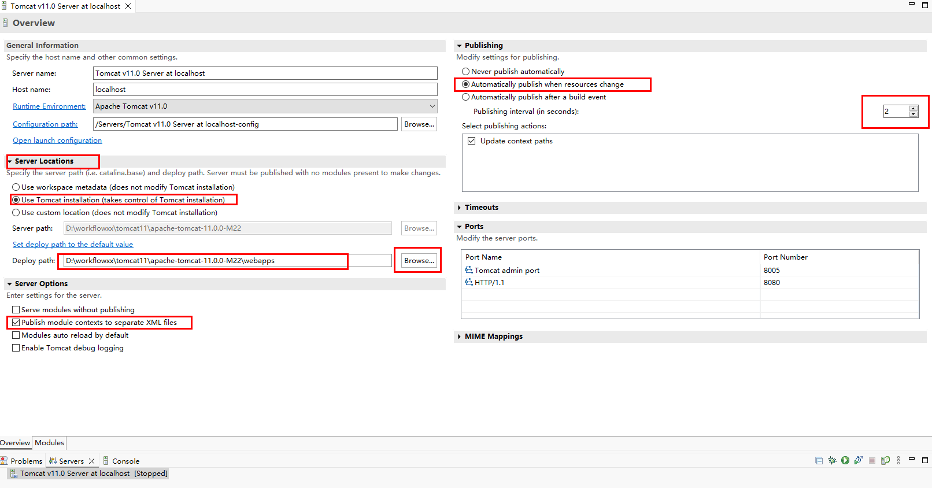Image resolution: width=932 pixels, height=488 pixels.
Task: Select Use custom location radio option
Action: pos(16,213)
